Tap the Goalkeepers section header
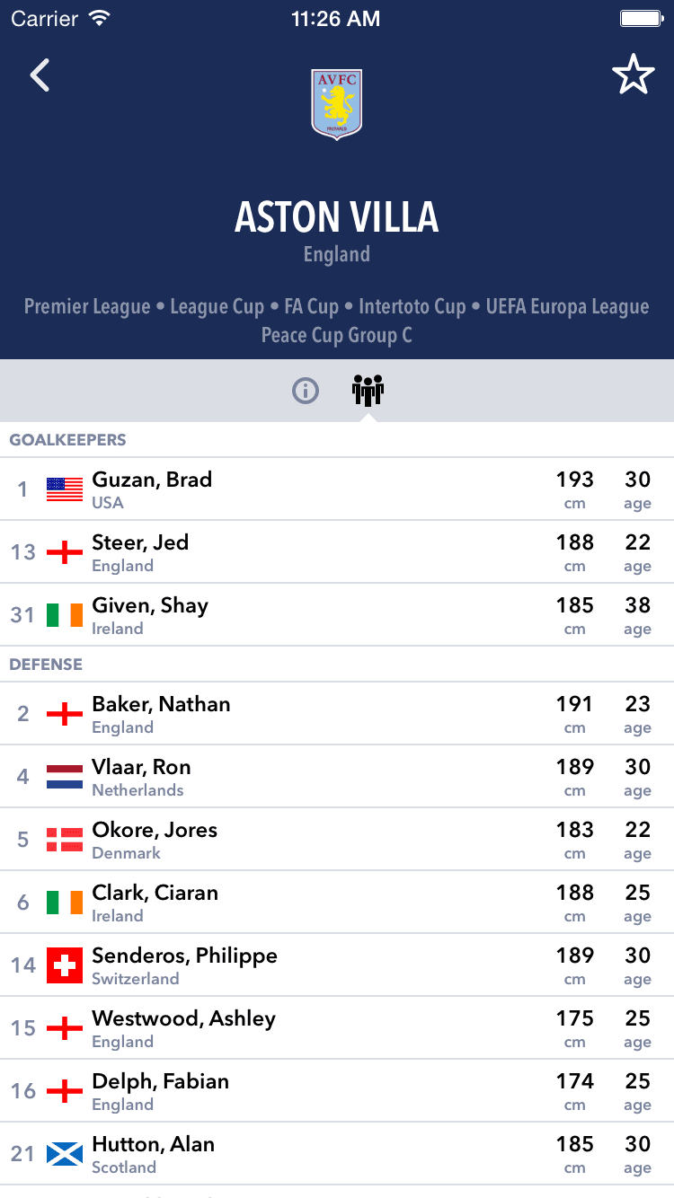This screenshot has width=674, height=1198. pyautogui.click(x=67, y=440)
